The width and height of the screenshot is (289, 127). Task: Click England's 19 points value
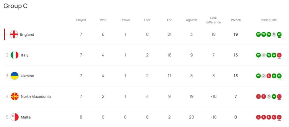(x=236, y=35)
